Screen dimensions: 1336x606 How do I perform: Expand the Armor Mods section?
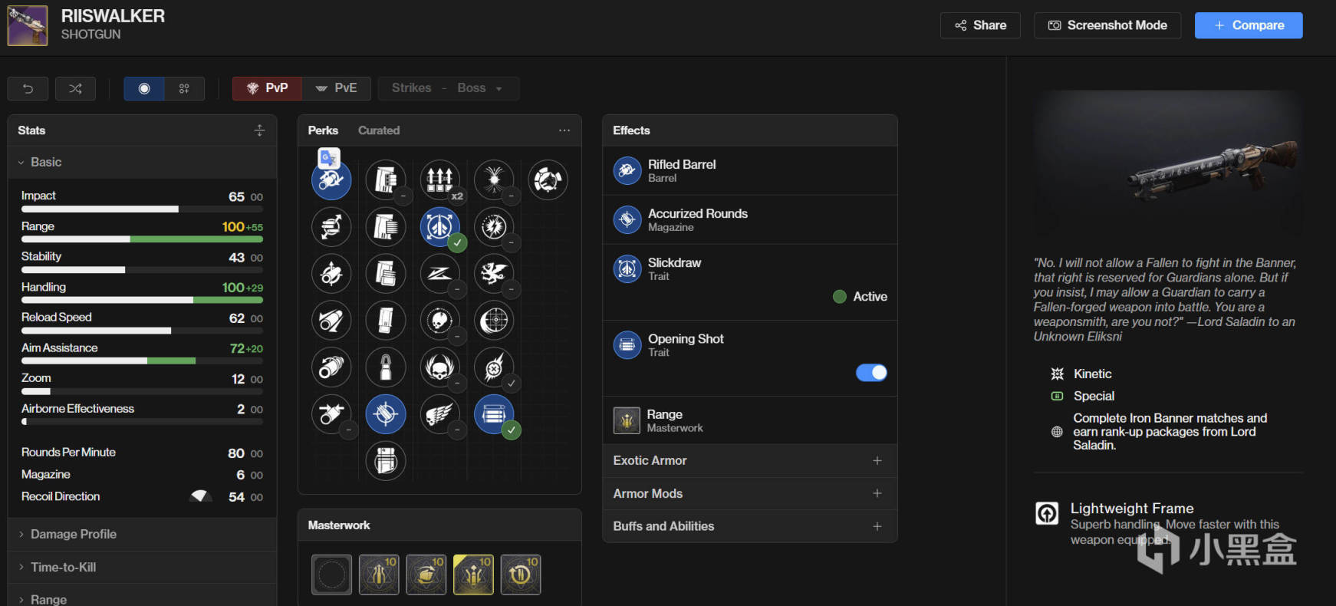coord(749,493)
